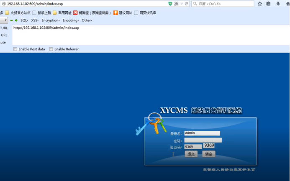
Task: Open the bookmarks list icon
Action: click(x=268, y=4)
